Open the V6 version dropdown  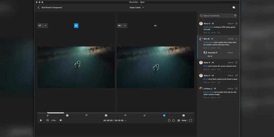coord(122,26)
